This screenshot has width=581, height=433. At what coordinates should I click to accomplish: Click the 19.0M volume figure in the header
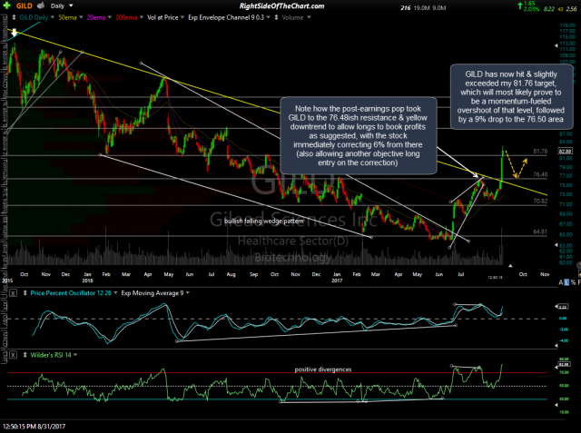coord(423,8)
